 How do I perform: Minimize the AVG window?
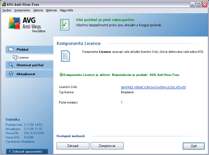tap(192, 4)
